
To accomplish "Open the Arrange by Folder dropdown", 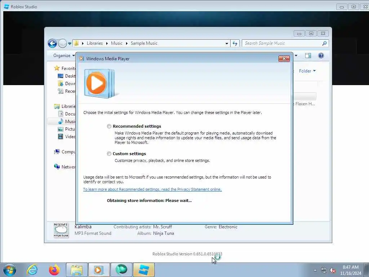I will 307,71.
